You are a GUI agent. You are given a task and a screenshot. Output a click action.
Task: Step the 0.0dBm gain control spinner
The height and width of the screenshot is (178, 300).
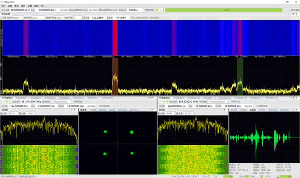coord(141,10)
